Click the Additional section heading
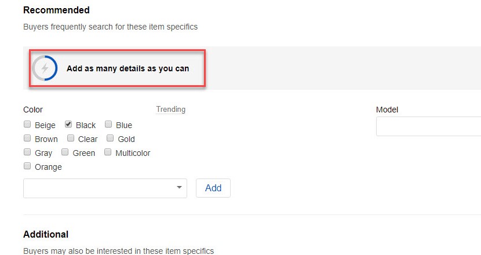The width and height of the screenshot is (481, 255). tap(46, 235)
